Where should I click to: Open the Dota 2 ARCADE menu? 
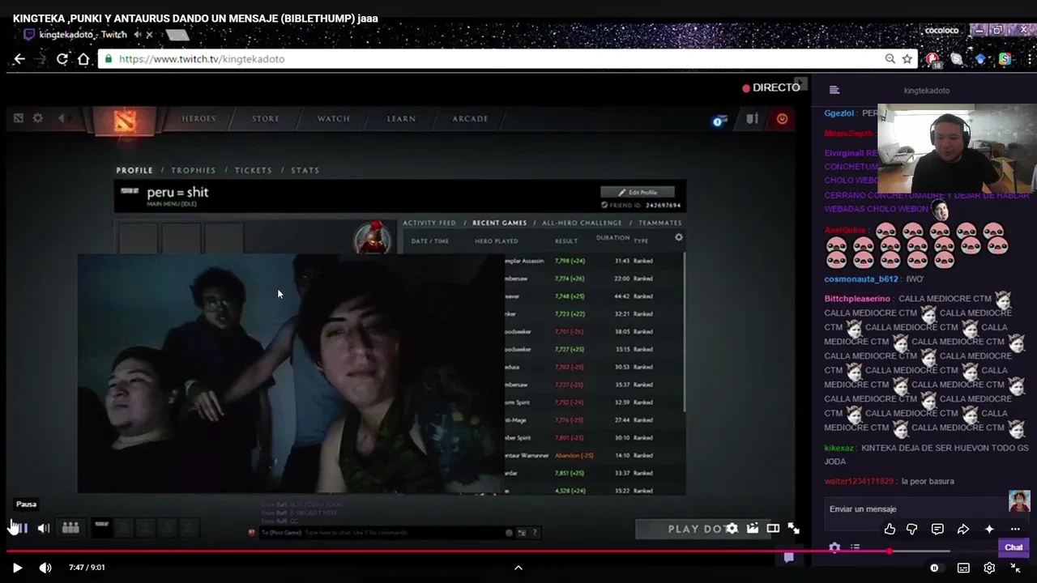click(x=470, y=119)
